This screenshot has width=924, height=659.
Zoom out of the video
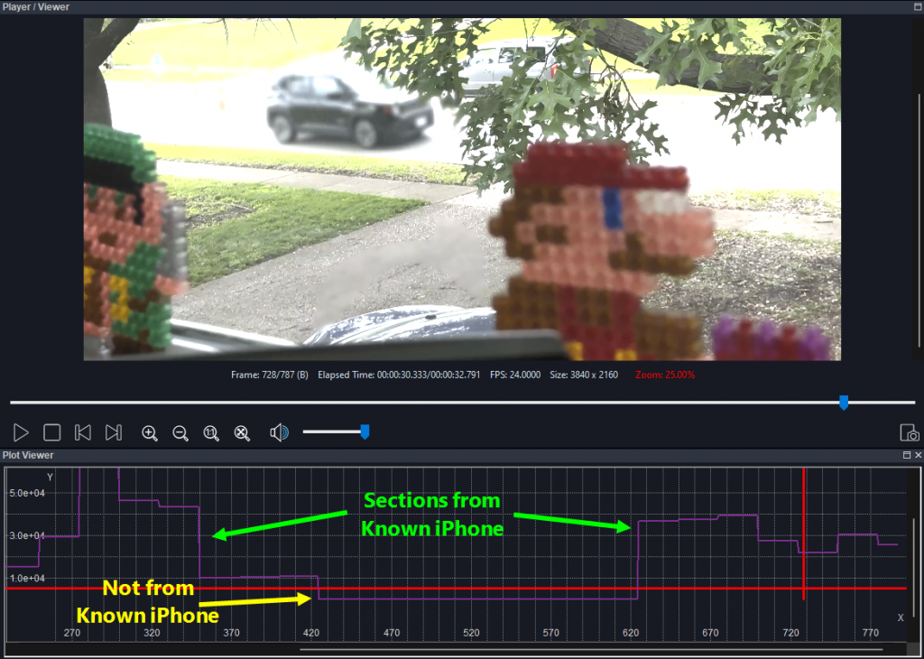180,433
